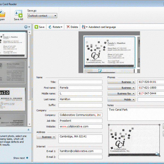Viewport: 164px width, 164px height.
Task: Click the green Save toolbar button
Action: tap(40, 27)
